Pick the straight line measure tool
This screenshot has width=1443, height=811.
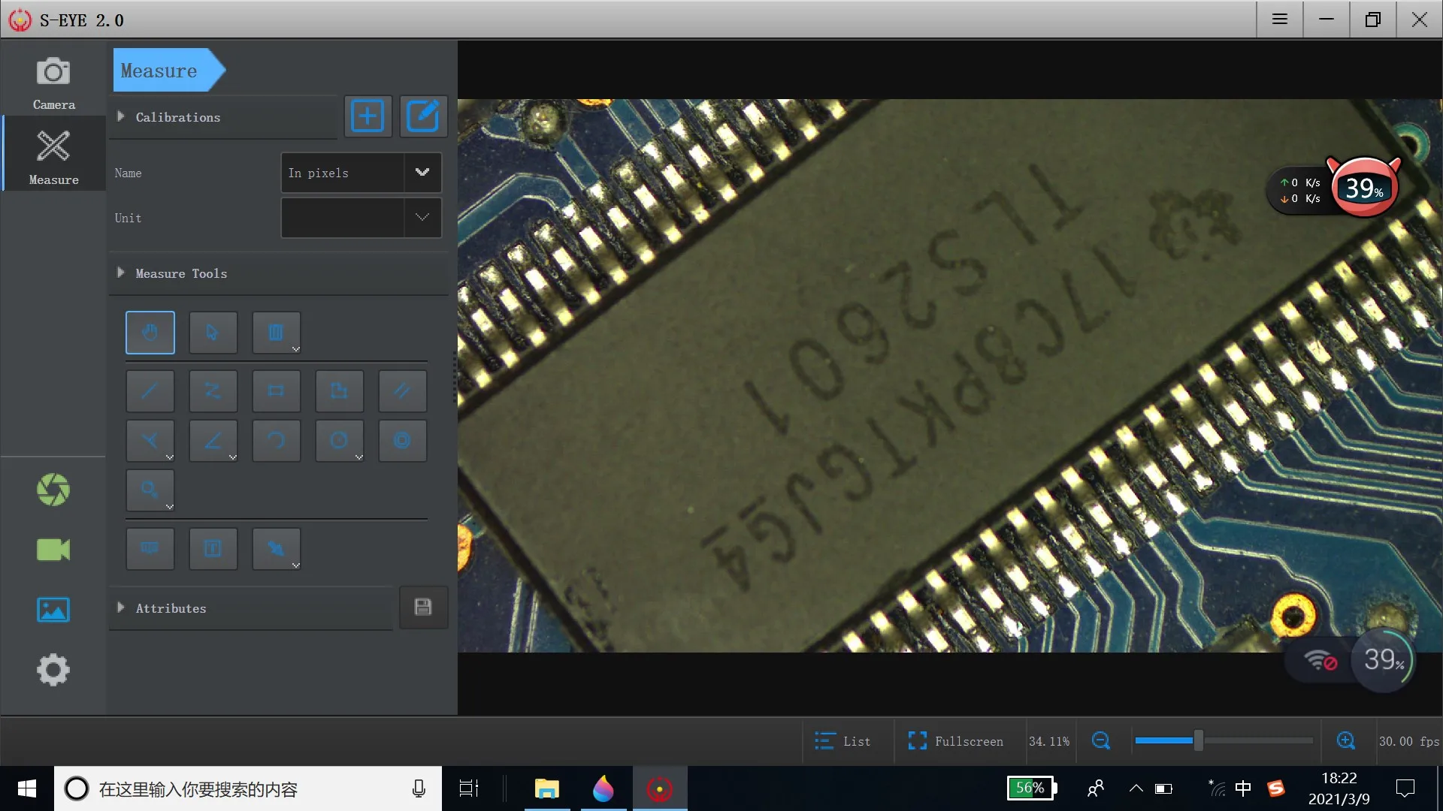(x=150, y=390)
